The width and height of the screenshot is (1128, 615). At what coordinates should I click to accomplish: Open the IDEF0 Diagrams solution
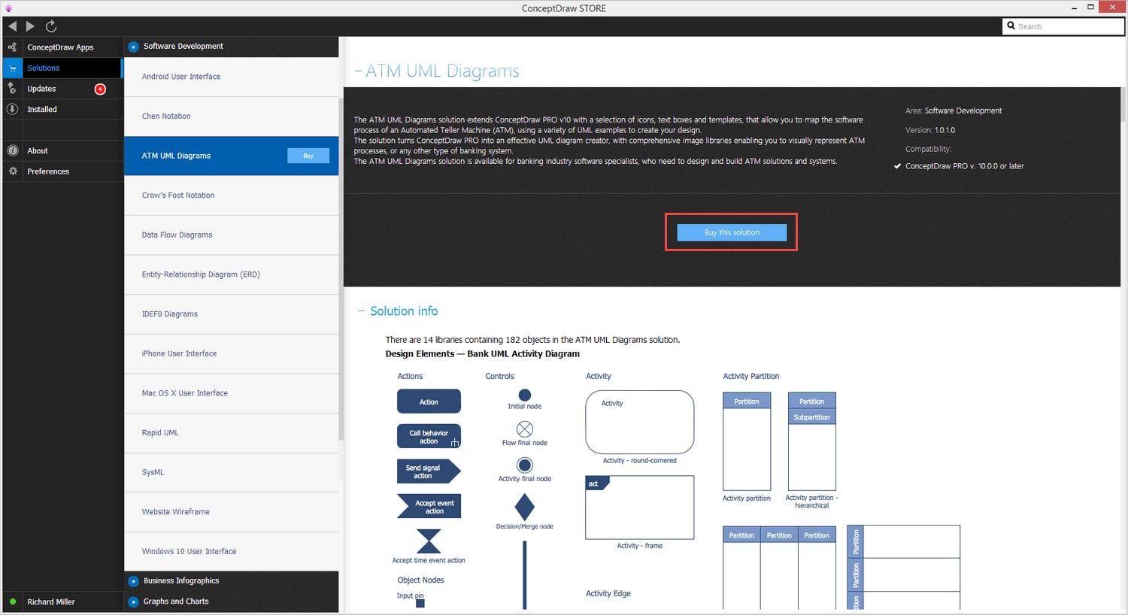tap(231, 314)
